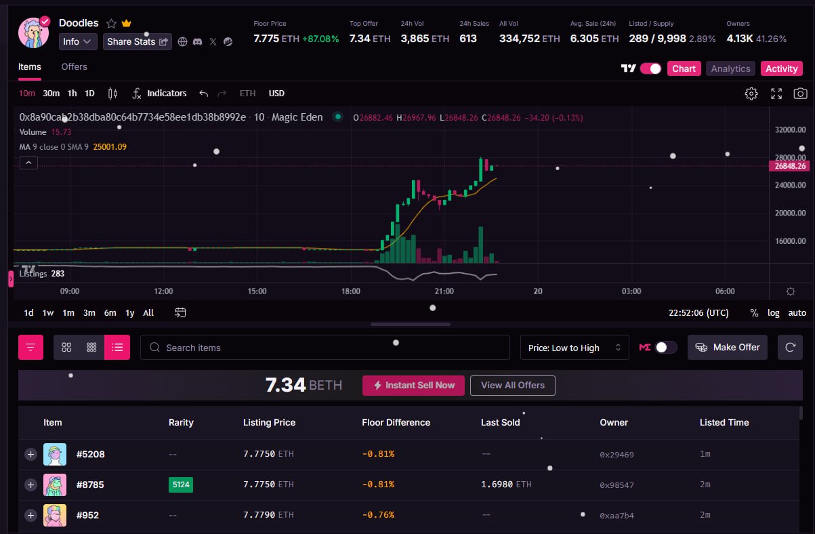Set chart range to 1w
The width and height of the screenshot is (815, 534).
click(48, 312)
